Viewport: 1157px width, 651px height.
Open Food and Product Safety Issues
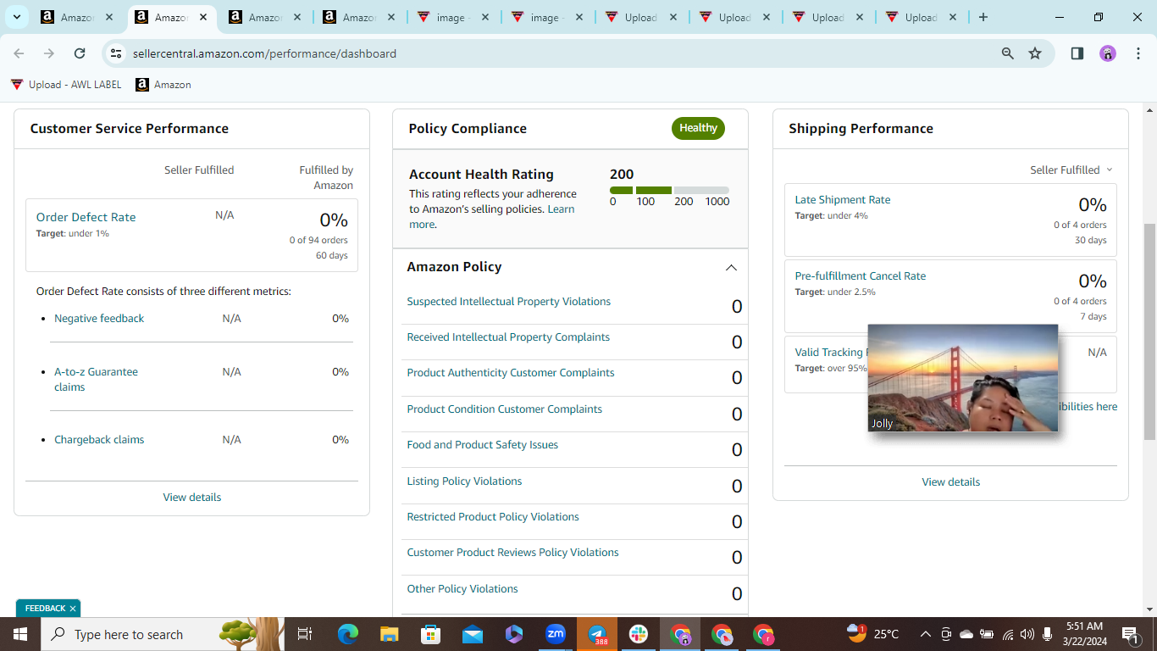pos(482,445)
